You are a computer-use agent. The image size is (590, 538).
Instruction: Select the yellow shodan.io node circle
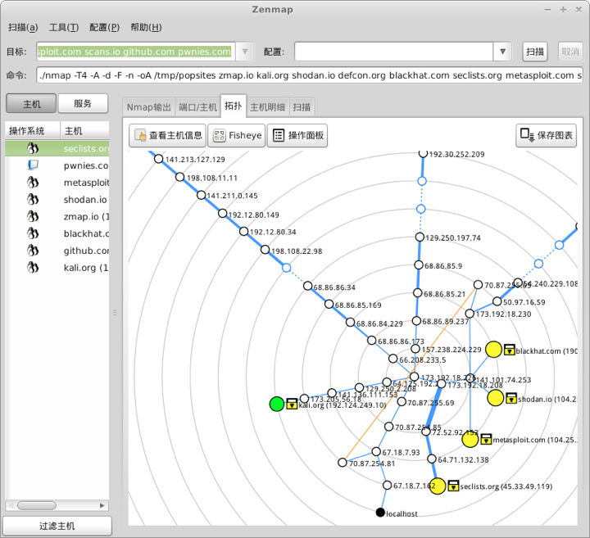point(495,398)
